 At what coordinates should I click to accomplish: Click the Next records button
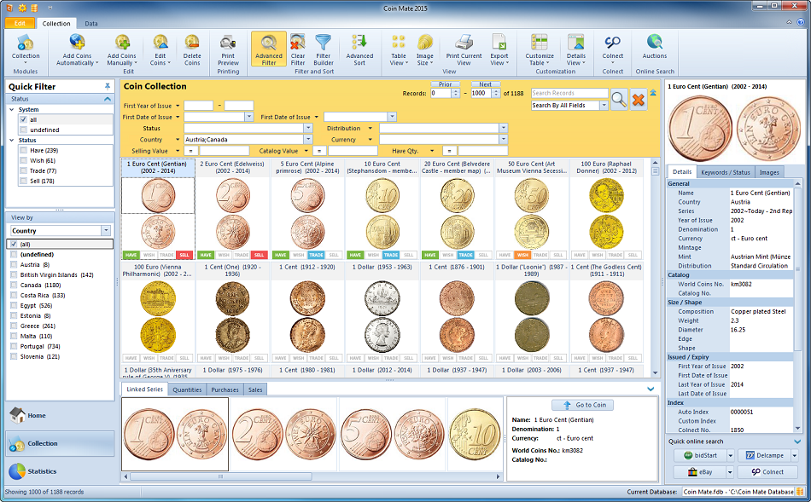tap(485, 84)
